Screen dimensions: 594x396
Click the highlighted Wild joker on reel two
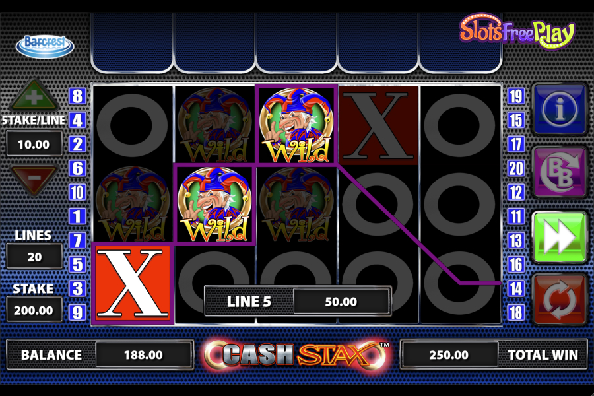[x=214, y=204]
